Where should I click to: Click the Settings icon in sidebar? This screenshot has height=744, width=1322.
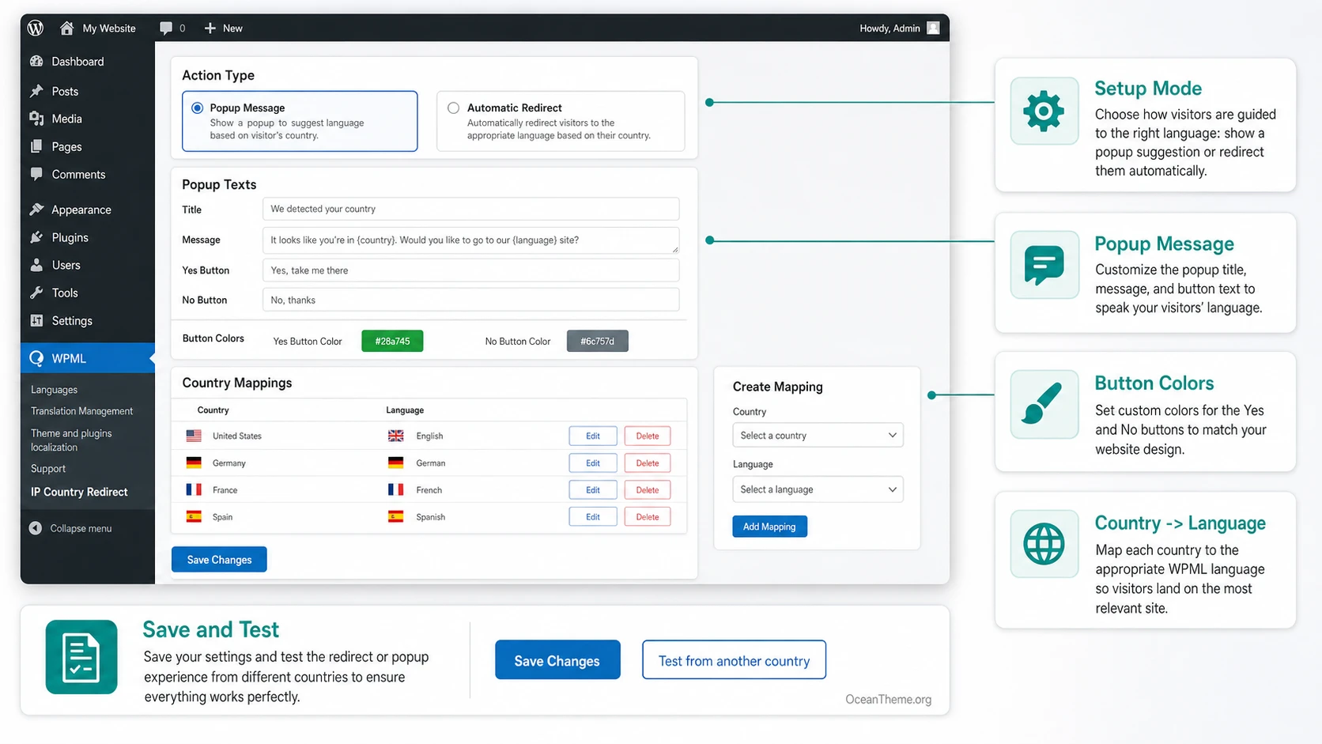(36, 320)
